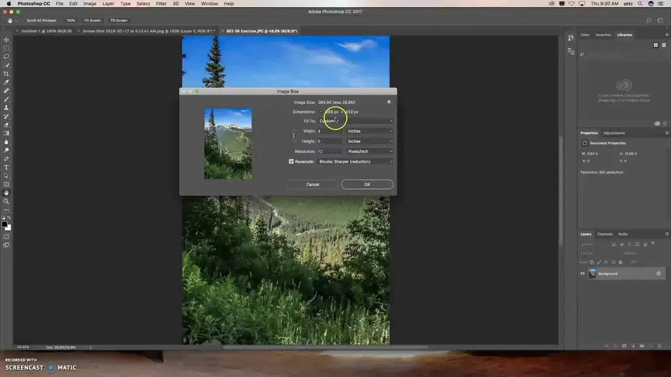Select the Gradient tool

[x=7, y=134]
